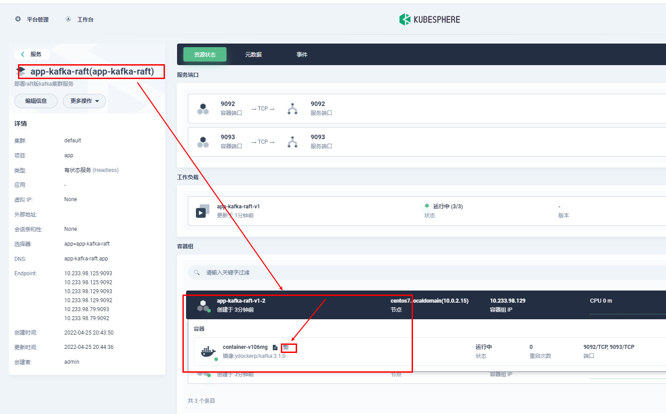This screenshot has height=414, width=666.
Task: Open the terminal icon beside container-v106mg
Action: tap(286, 348)
